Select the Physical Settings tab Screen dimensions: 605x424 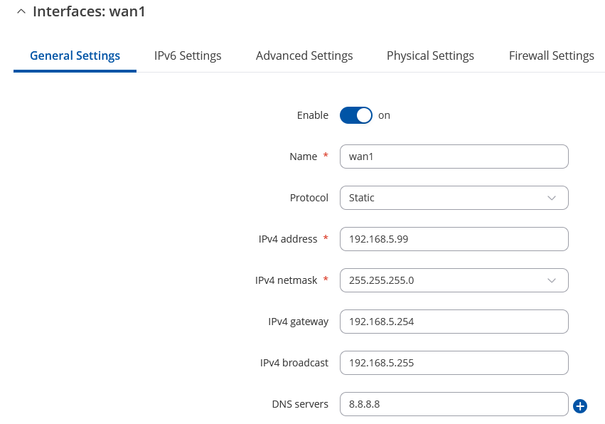pyautogui.click(x=430, y=55)
